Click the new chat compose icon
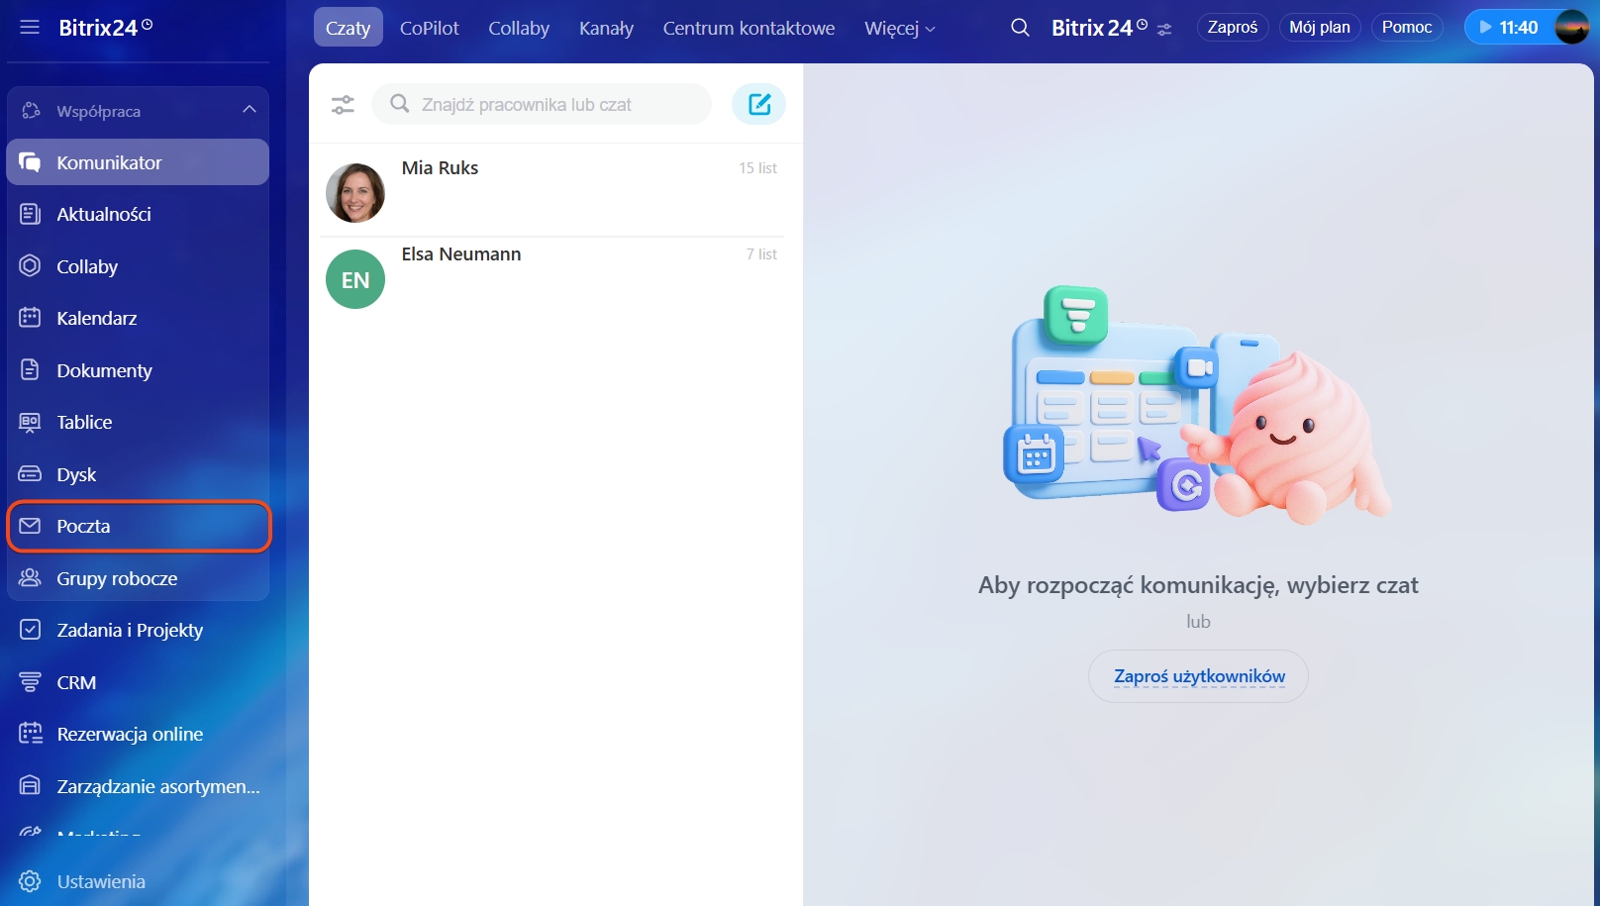The height and width of the screenshot is (906, 1600). (x=758, y=104)
